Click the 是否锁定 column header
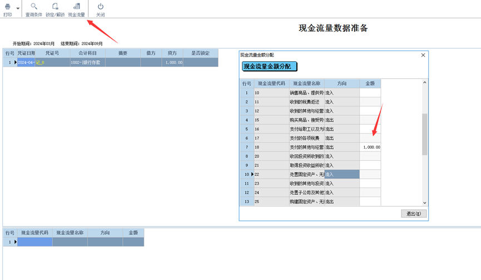This screenshot has width=481, height=280. (200, 53)
